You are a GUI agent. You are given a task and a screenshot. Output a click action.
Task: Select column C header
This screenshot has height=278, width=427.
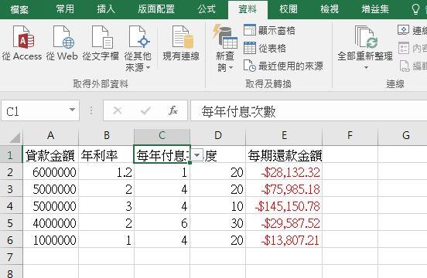[x=162, y=135]
